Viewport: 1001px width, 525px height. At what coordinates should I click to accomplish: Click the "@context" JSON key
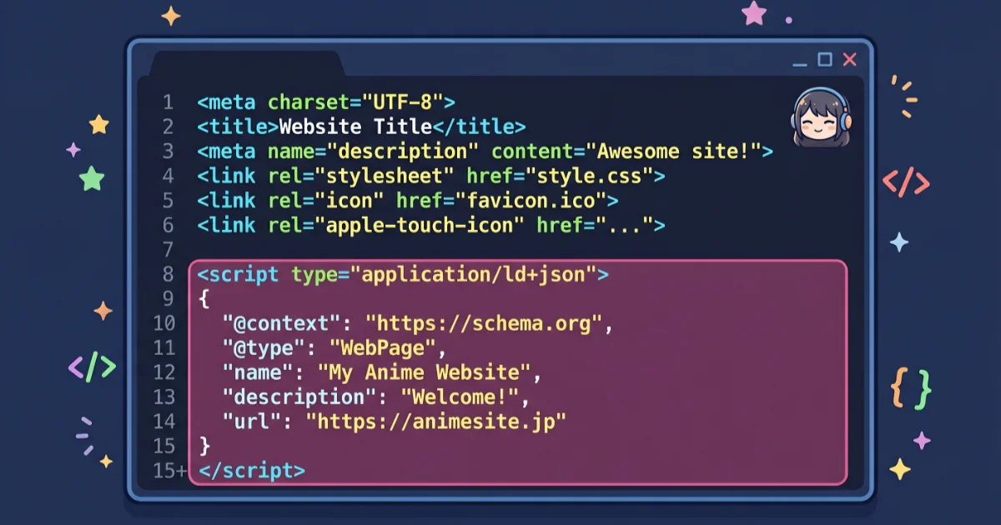(x=283, y=323)
